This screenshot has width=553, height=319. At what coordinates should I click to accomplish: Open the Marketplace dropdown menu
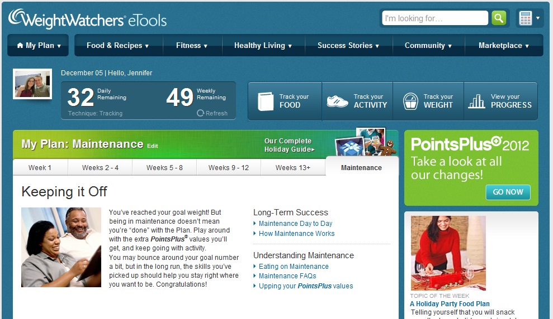click(504, 45)
